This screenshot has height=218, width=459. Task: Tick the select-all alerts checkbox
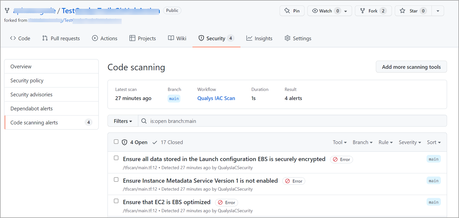[x=116, y=142]
